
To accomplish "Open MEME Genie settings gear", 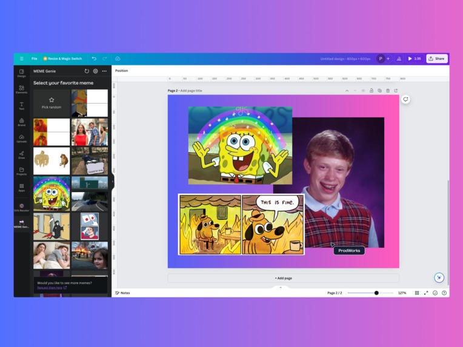I will click(x=95, y=71).
